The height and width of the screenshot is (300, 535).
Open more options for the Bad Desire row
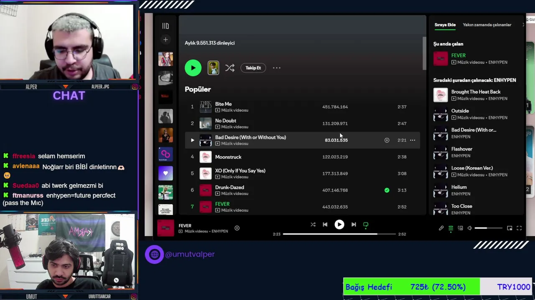[413, 140]
